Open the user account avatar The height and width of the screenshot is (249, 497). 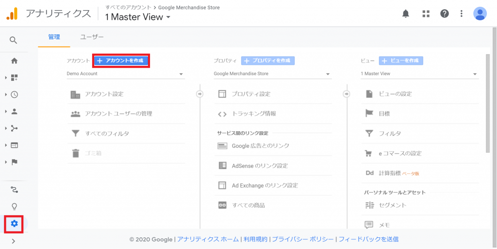click(480, 14)
